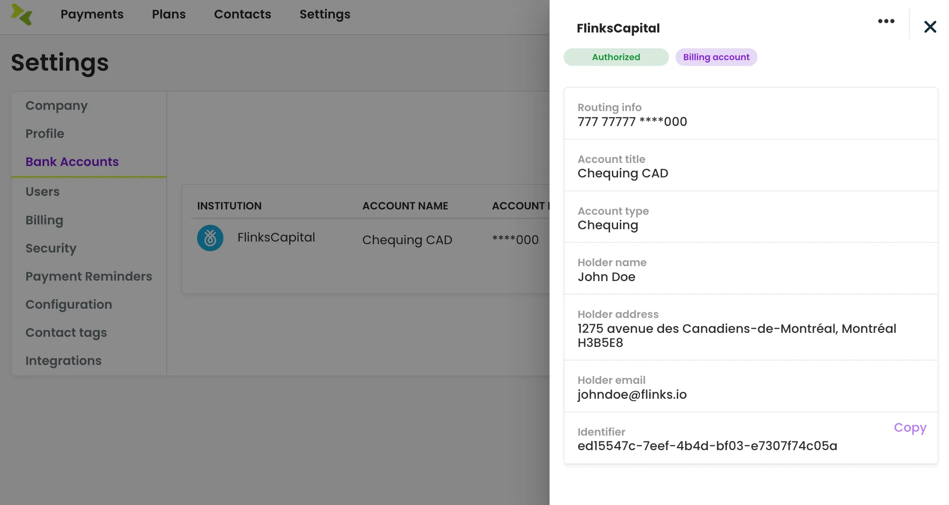Click the Billing account badge
This screenshot has height=505, width=949.
(716, 57)
